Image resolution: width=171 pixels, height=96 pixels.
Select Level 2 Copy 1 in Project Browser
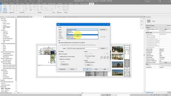click(6, 27)
